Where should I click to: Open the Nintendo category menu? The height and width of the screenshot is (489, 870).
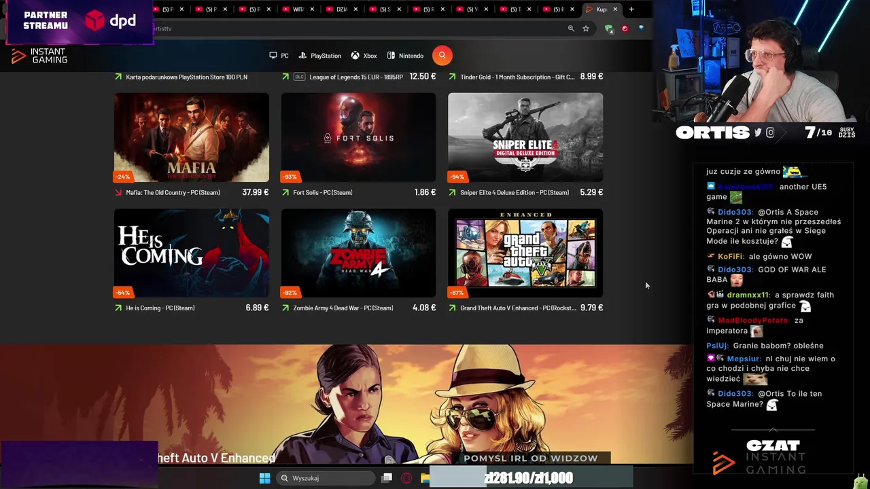(405, 56)
